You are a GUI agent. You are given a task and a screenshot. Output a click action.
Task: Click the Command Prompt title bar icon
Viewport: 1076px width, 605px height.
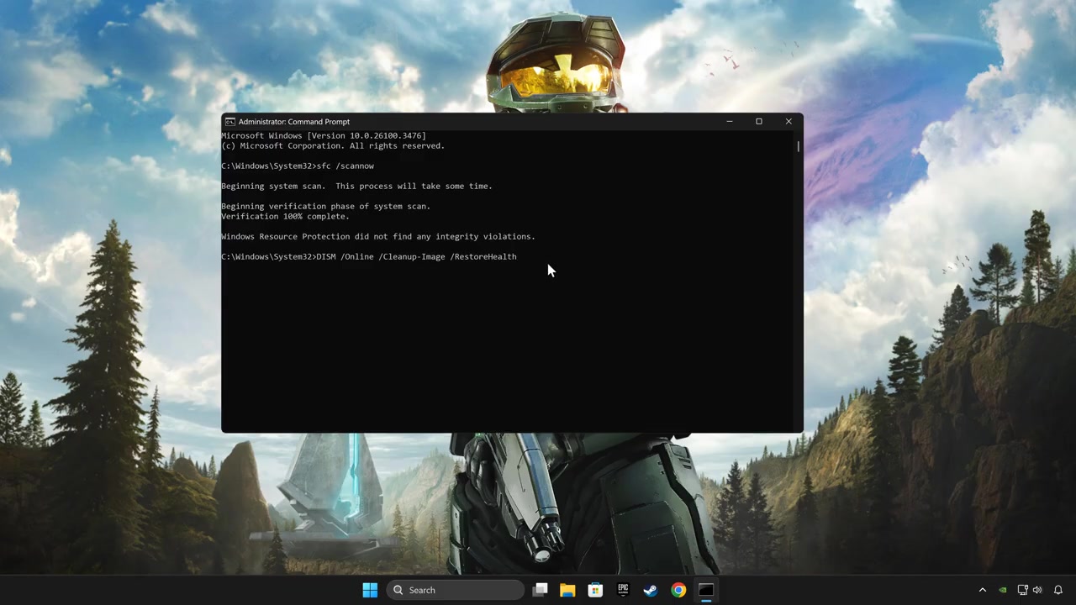point(229,122)
